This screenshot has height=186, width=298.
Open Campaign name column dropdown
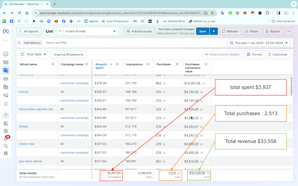pyautogui.click(x=87, y=64)
